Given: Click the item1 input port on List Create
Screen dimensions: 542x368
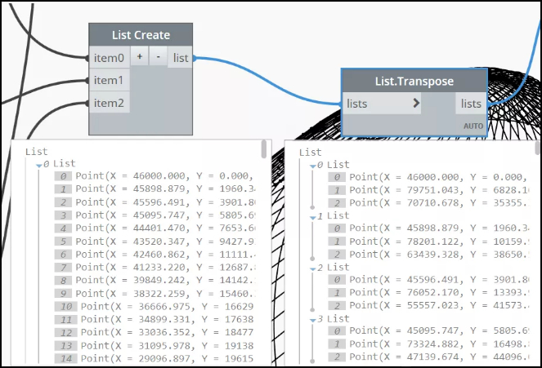Looking at the screenshot, I should pos(110,80).
